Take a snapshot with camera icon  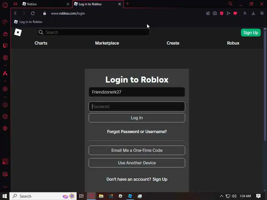point(215,13)
